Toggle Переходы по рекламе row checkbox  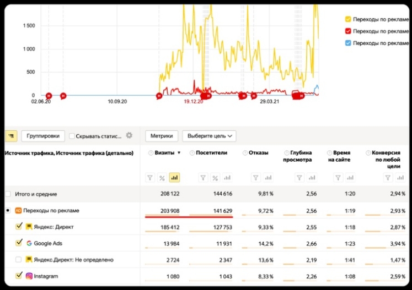pyautogui.click(x=8, y=211)
